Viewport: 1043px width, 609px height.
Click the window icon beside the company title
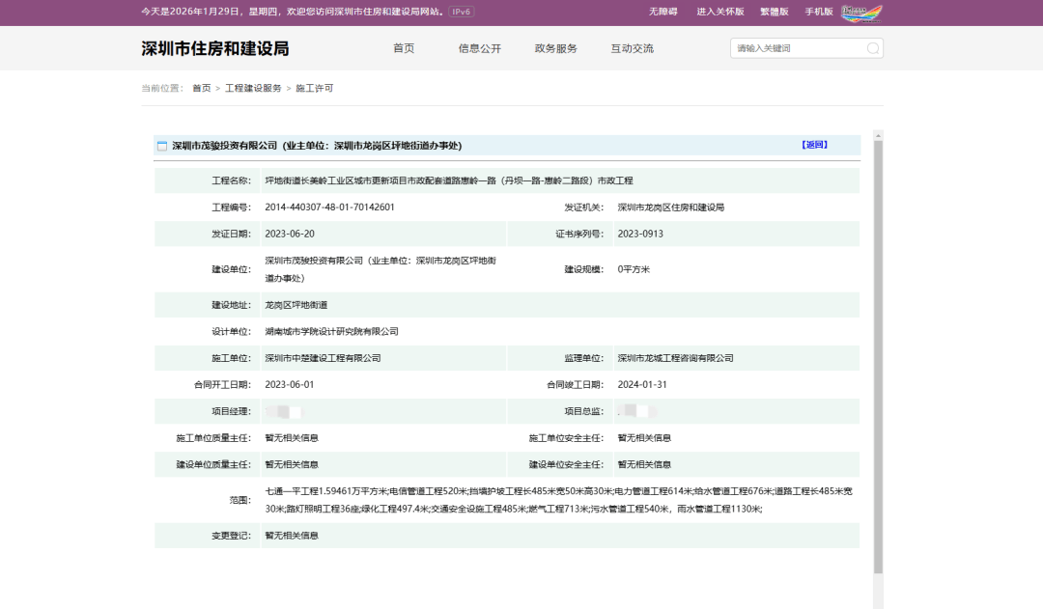(162, 146)
